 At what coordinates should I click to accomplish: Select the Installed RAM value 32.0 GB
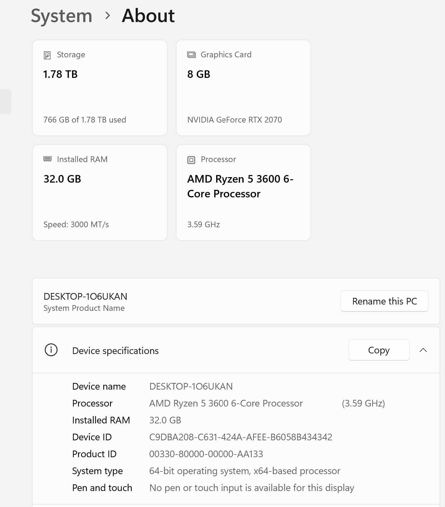tap(165, 420)
